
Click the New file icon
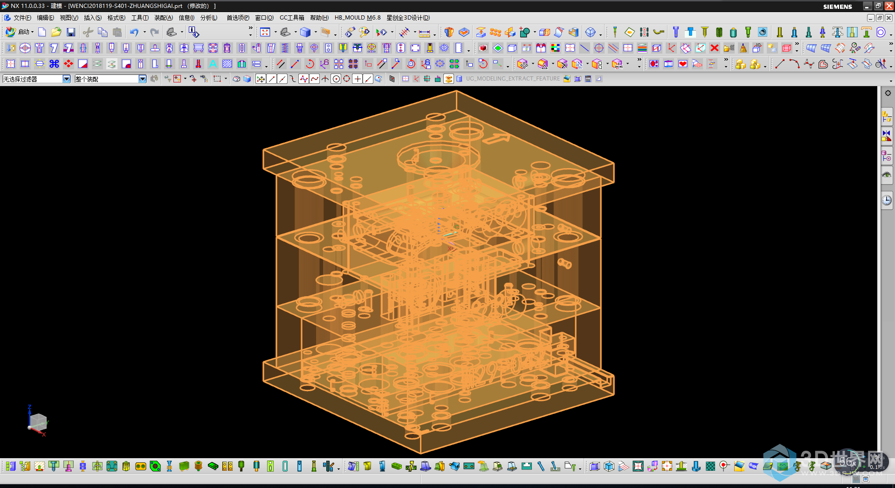(42, 32)
